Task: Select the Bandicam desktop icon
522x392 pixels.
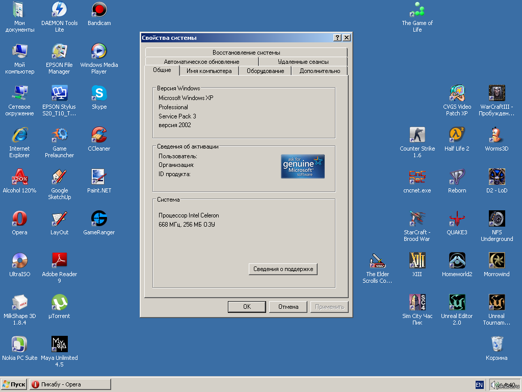Action: 99,10
